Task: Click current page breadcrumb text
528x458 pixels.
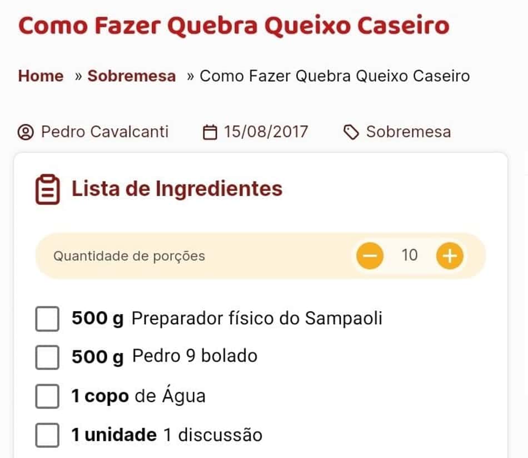Action: point(335,76)
